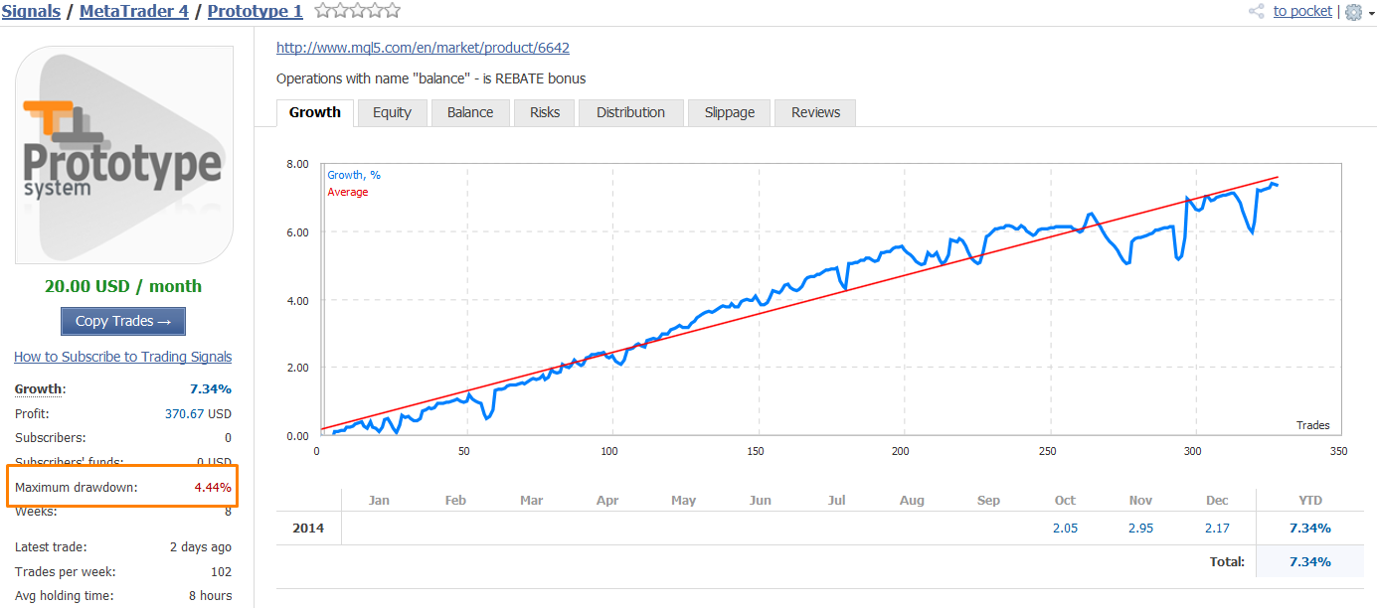The width and height of the screenshot is (1377, 608).
Task: Click the Jan column header
Action: pos(379,500)
